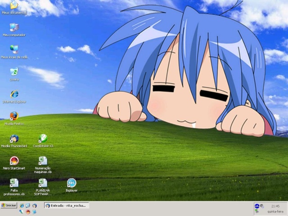Select the Lixeira recycle bin icon
Screen dimensions: 288x216
point(14,72)
